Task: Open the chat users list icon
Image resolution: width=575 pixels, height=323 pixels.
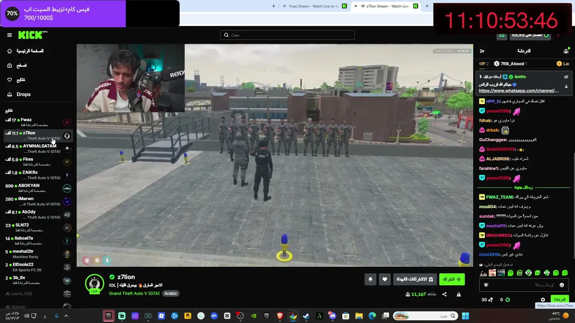Action: (x=566, y=51)
